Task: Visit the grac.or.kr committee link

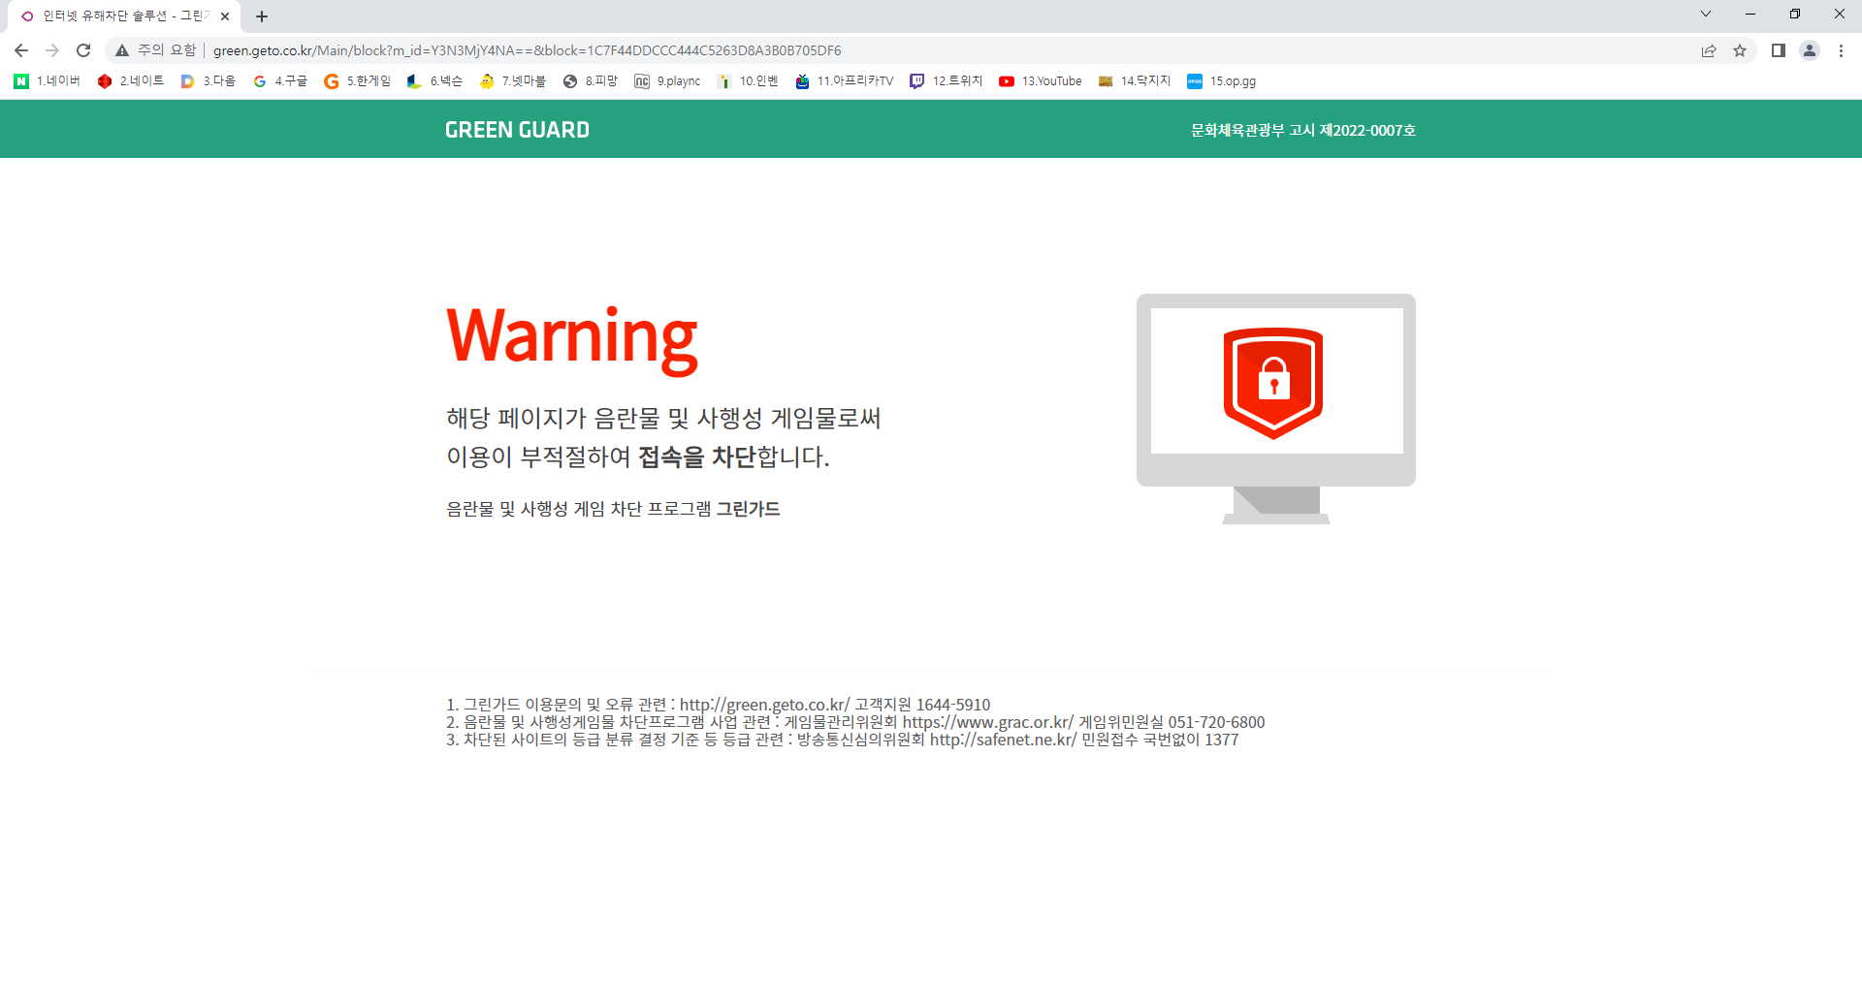Action: (x=983, y=721)
